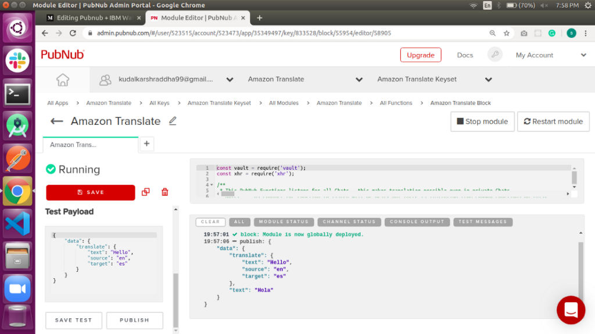The height and width of the screenshot is (334, 595).
Task: Click Restart module button
Action: tap(553, 121)
